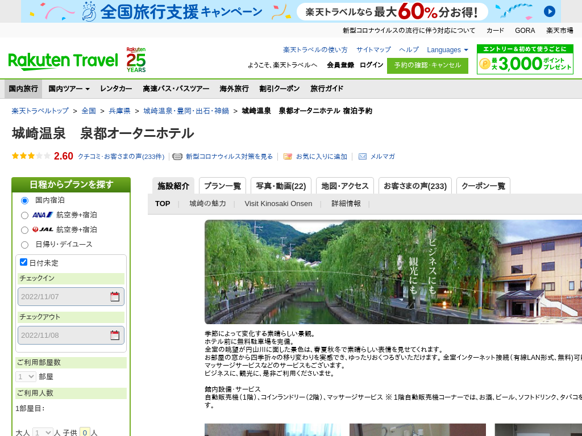Select the 国内宿泊 radio button

[24, 200]
